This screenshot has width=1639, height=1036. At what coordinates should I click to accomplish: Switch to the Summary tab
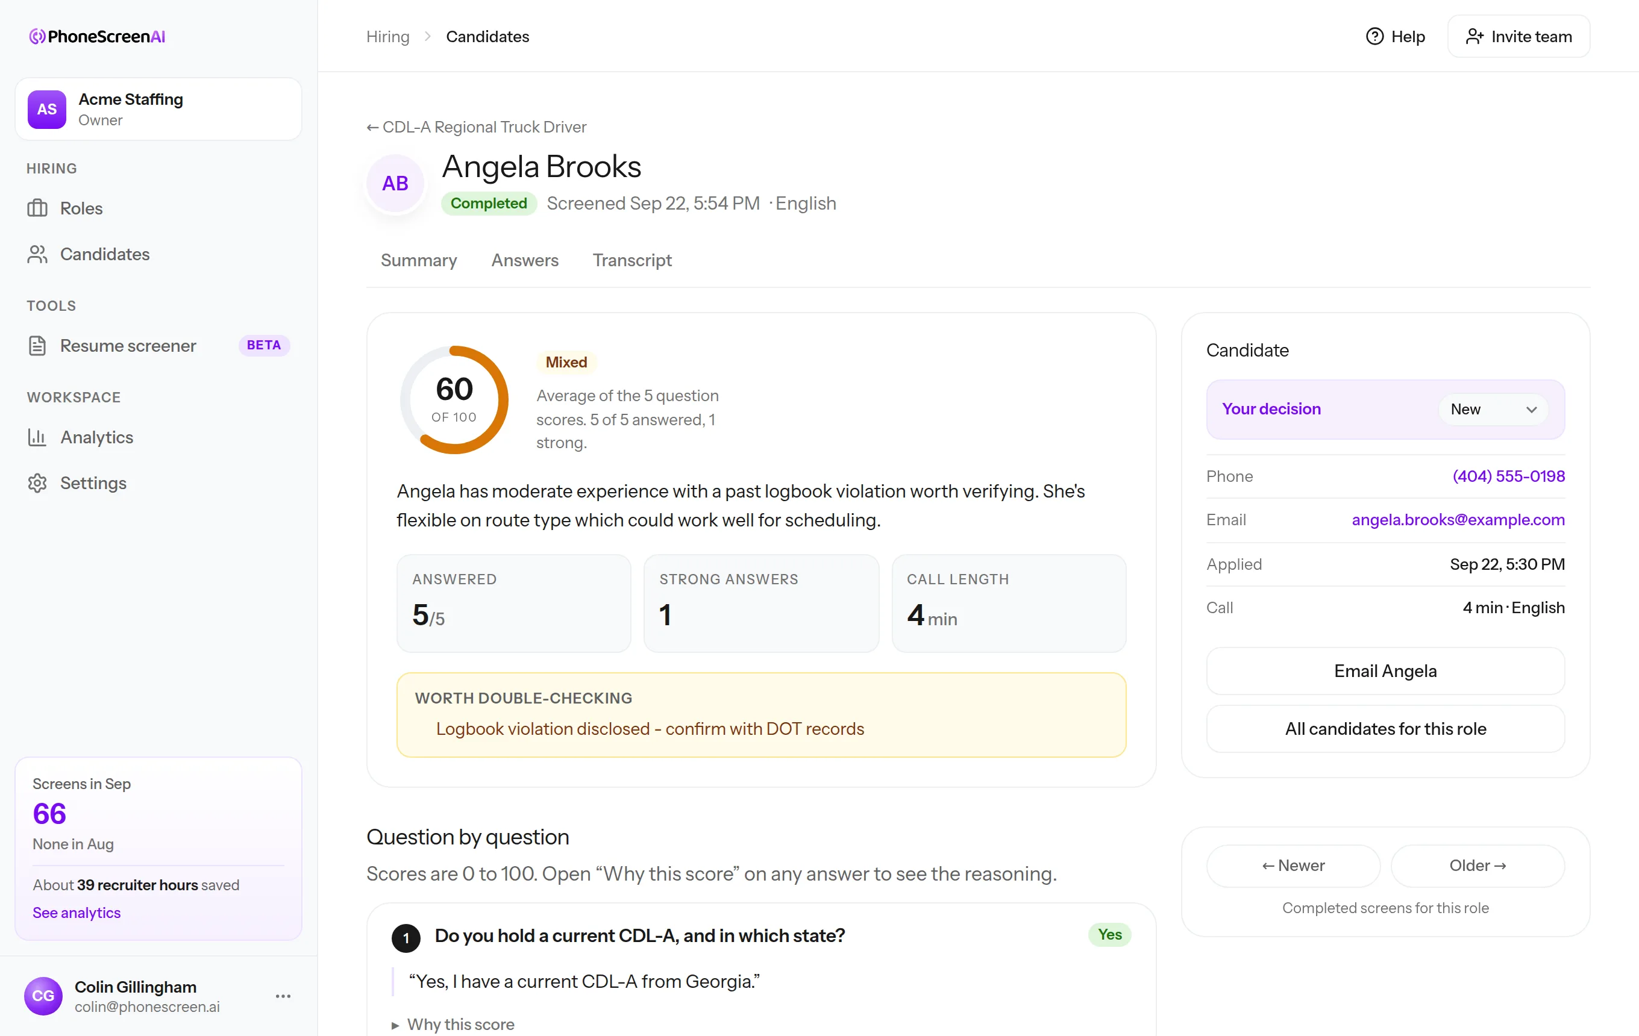pyautogui.click(x=419, y=260)
